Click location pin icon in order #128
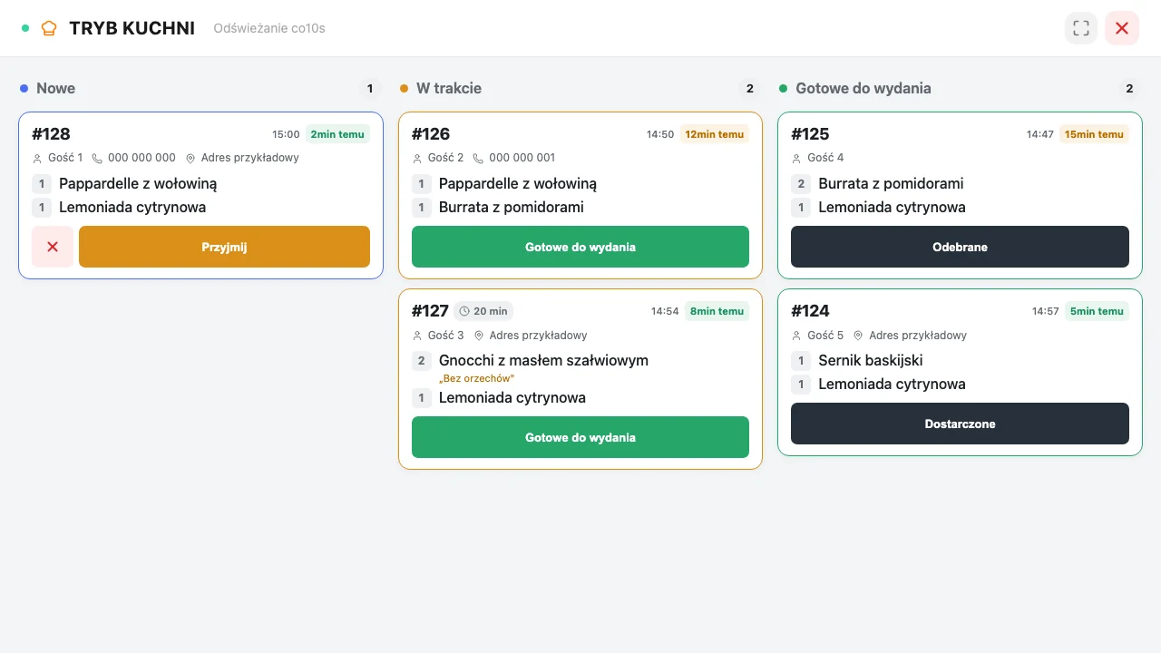 point(190,158)
